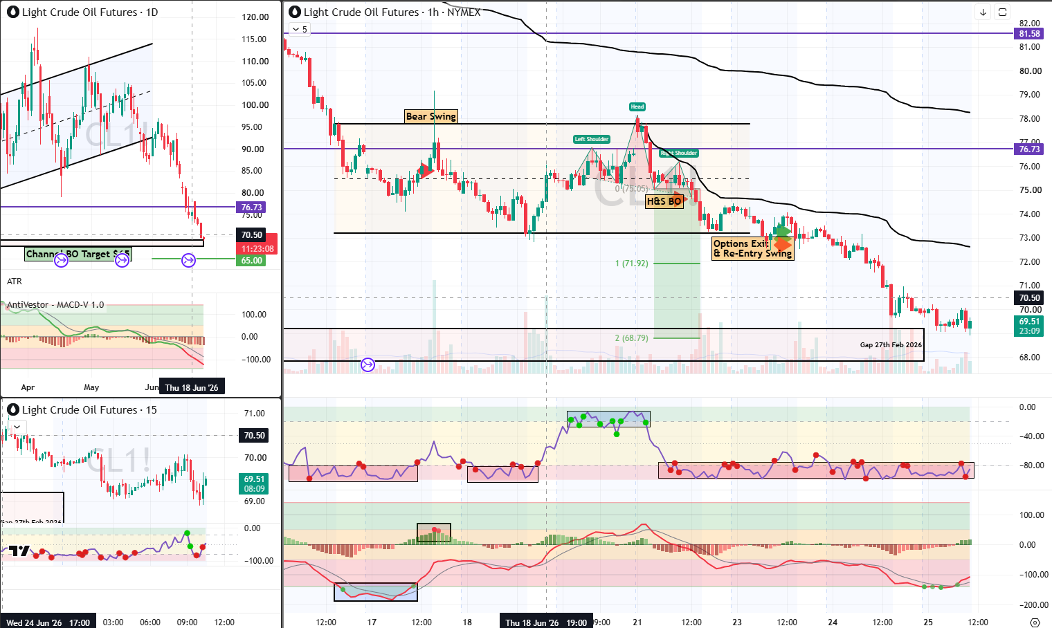The image size is (1052, 628).
Task: Click the oil drop symbol icon on the 15-minute chart
Action: point(12,409)
